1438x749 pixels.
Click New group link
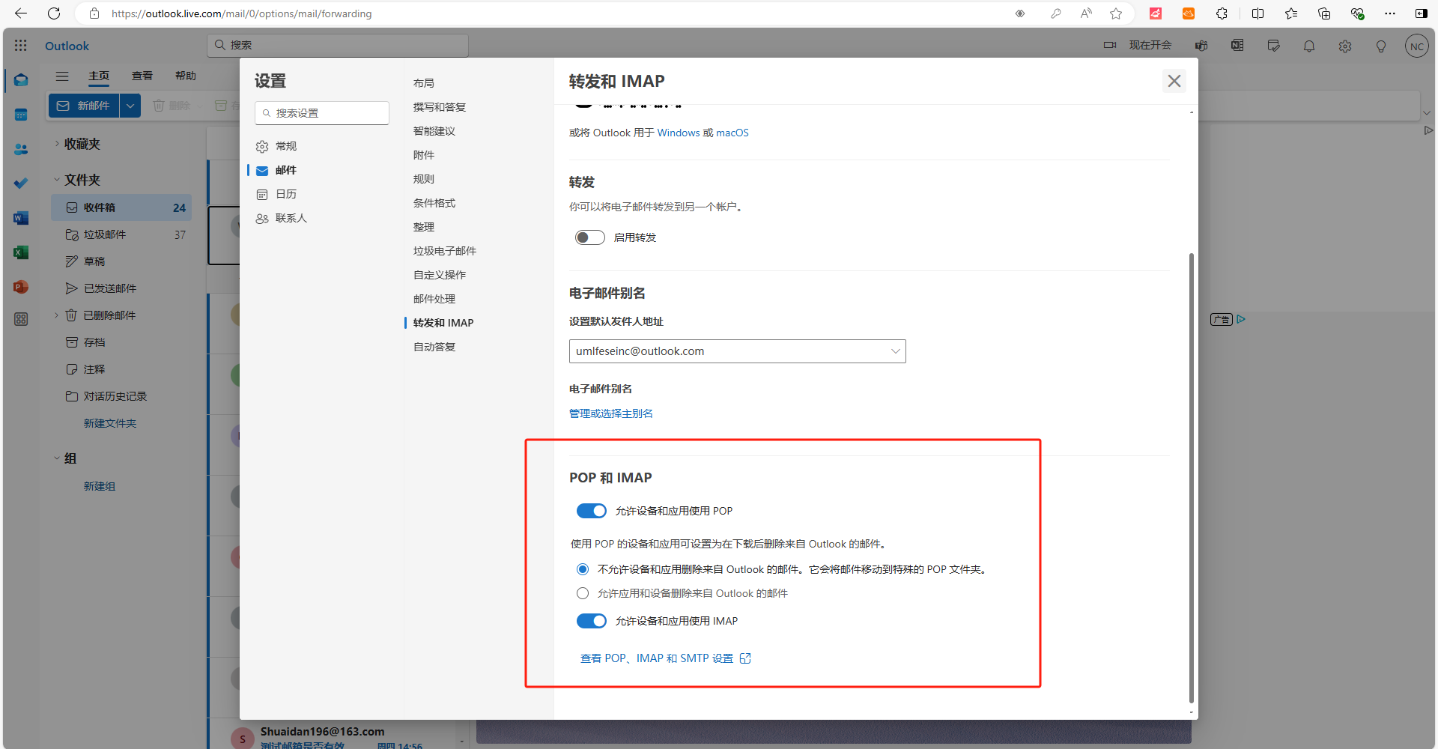pos(100,486)
